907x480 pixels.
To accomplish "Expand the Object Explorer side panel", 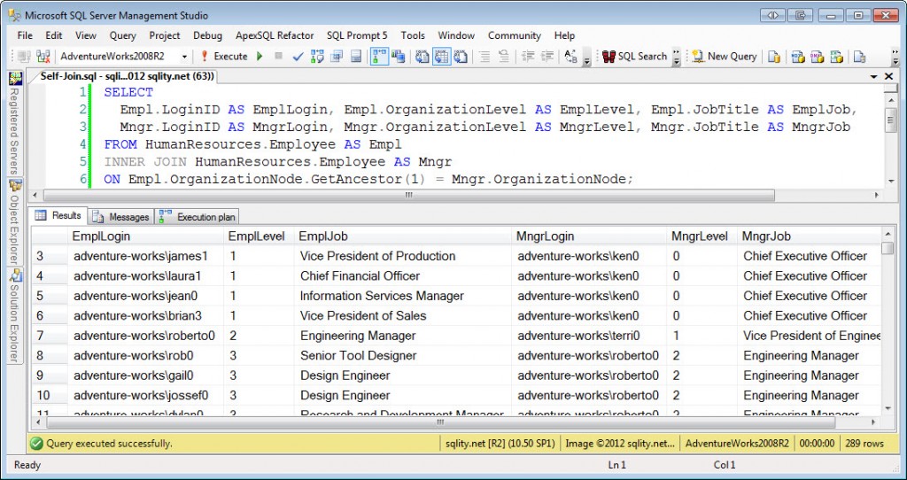I will click(15, 222).
